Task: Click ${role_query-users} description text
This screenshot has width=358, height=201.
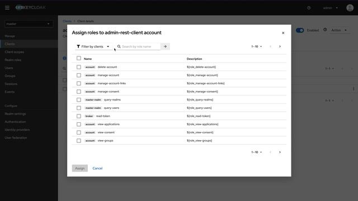Action: [199, 108]
